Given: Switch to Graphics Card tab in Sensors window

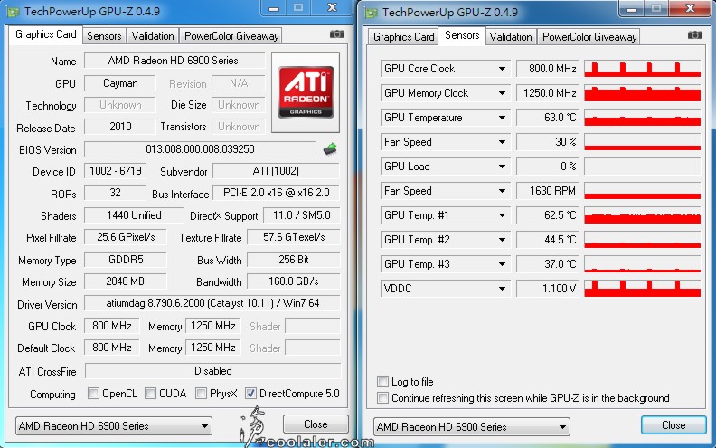Looking at the screenshot, I should coord(404,37).
